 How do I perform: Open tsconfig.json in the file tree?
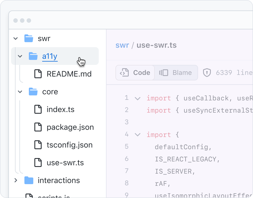coord(70,145)
